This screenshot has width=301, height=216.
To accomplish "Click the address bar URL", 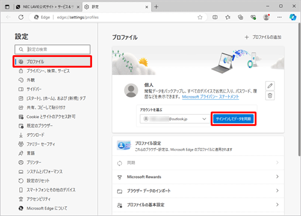I will [x=78, y=17].
